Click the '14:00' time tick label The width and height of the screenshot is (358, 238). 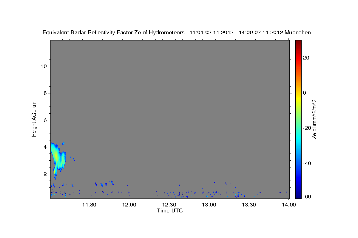pos(289,205)
